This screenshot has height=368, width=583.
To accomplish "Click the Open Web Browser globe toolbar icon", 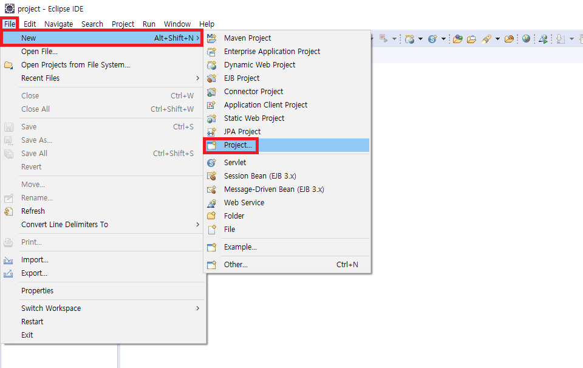I will pyautogui.click(x=526, y=38).
